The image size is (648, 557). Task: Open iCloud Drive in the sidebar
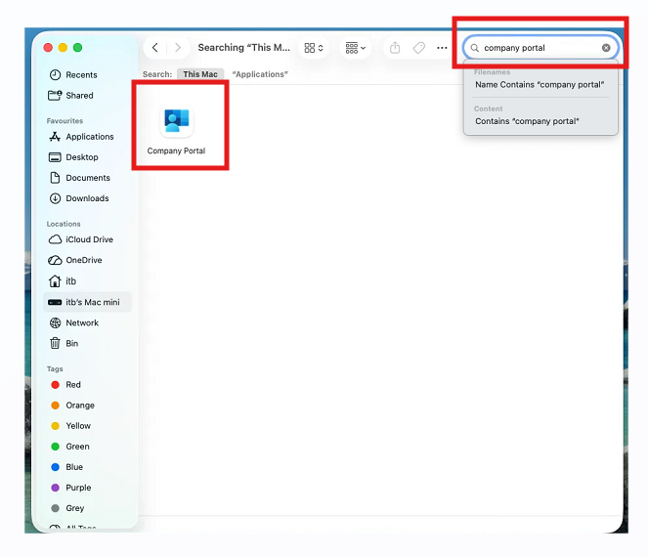(x=89, y=239)
